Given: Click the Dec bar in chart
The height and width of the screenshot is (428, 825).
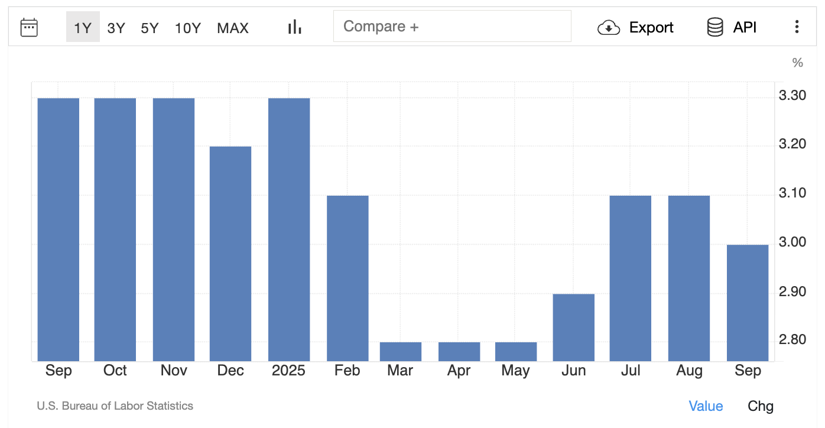Looking at the screenshot, I should click(x=230, y=253).
